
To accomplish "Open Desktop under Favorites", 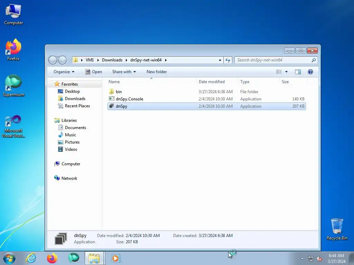I will (72, 91).
